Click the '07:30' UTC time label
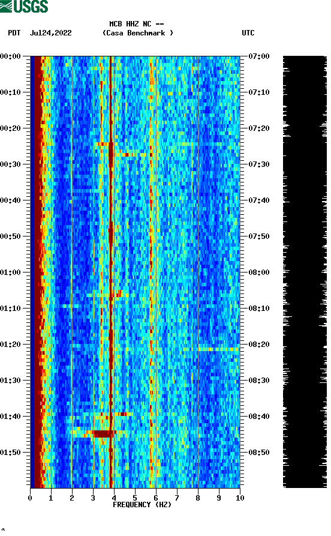This screenshot has width=331, height=536. 259,164
